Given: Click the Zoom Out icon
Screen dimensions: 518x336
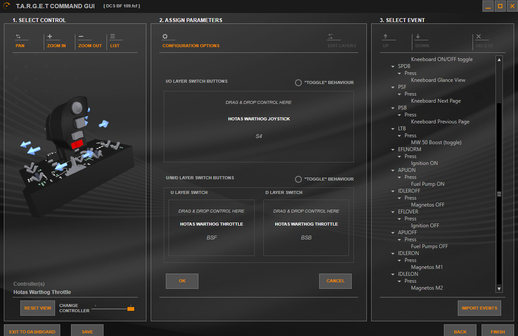Looking at the screenshot, I should 81,37.
